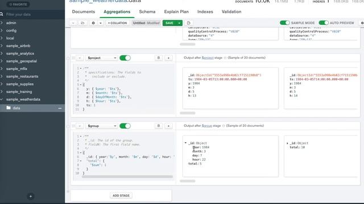This screenshot has height=204, width=364.
Task: Click 'total: 5' in $group output
Action: pyautogui.click(x=195, y=164)
